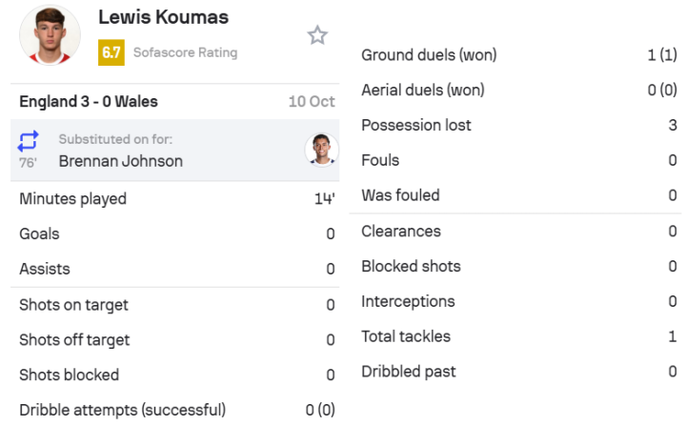Open Lewis Koumas profile photo
This screenshot has width=686, height=426.
pyautogui.click(x=50, y=35)
